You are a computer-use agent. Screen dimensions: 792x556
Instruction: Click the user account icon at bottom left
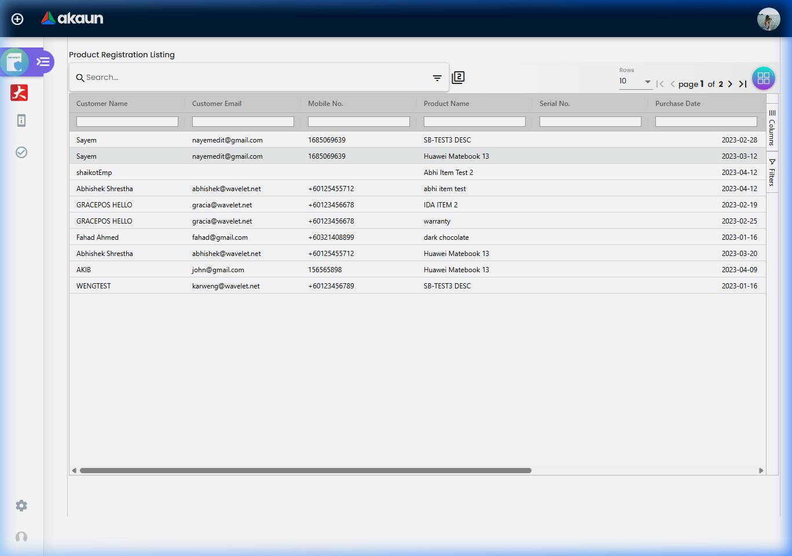pyautogui.click(x=21, y=537)
